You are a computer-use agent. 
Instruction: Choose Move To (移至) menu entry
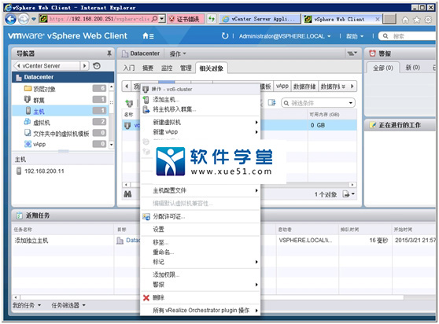coord(200,242)
